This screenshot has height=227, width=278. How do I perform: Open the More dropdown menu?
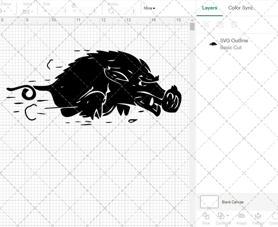coord(149,8)
